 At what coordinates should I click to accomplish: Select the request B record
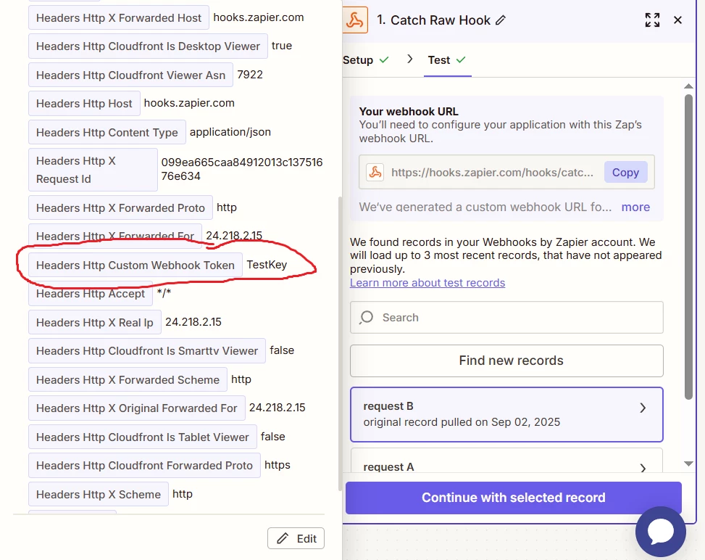pos(506,414)
